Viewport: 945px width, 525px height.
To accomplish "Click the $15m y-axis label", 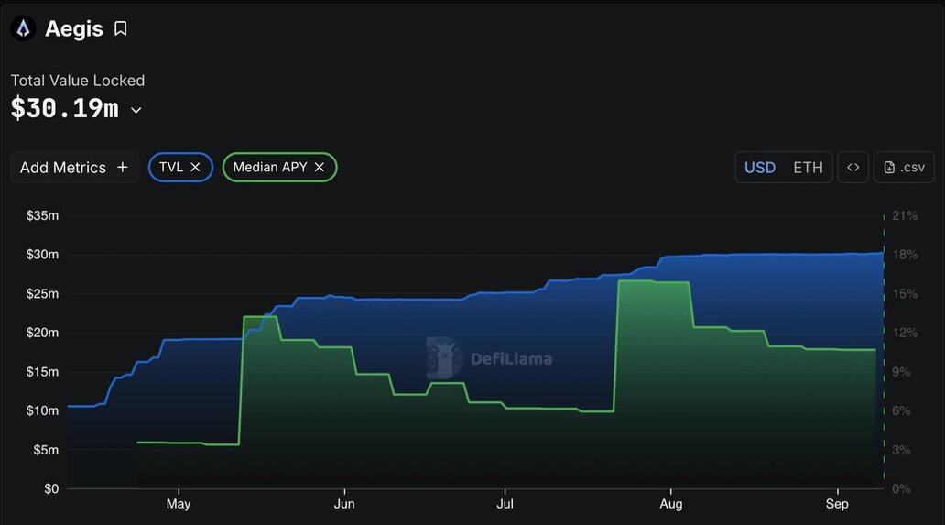I will (x=42, y=371).
